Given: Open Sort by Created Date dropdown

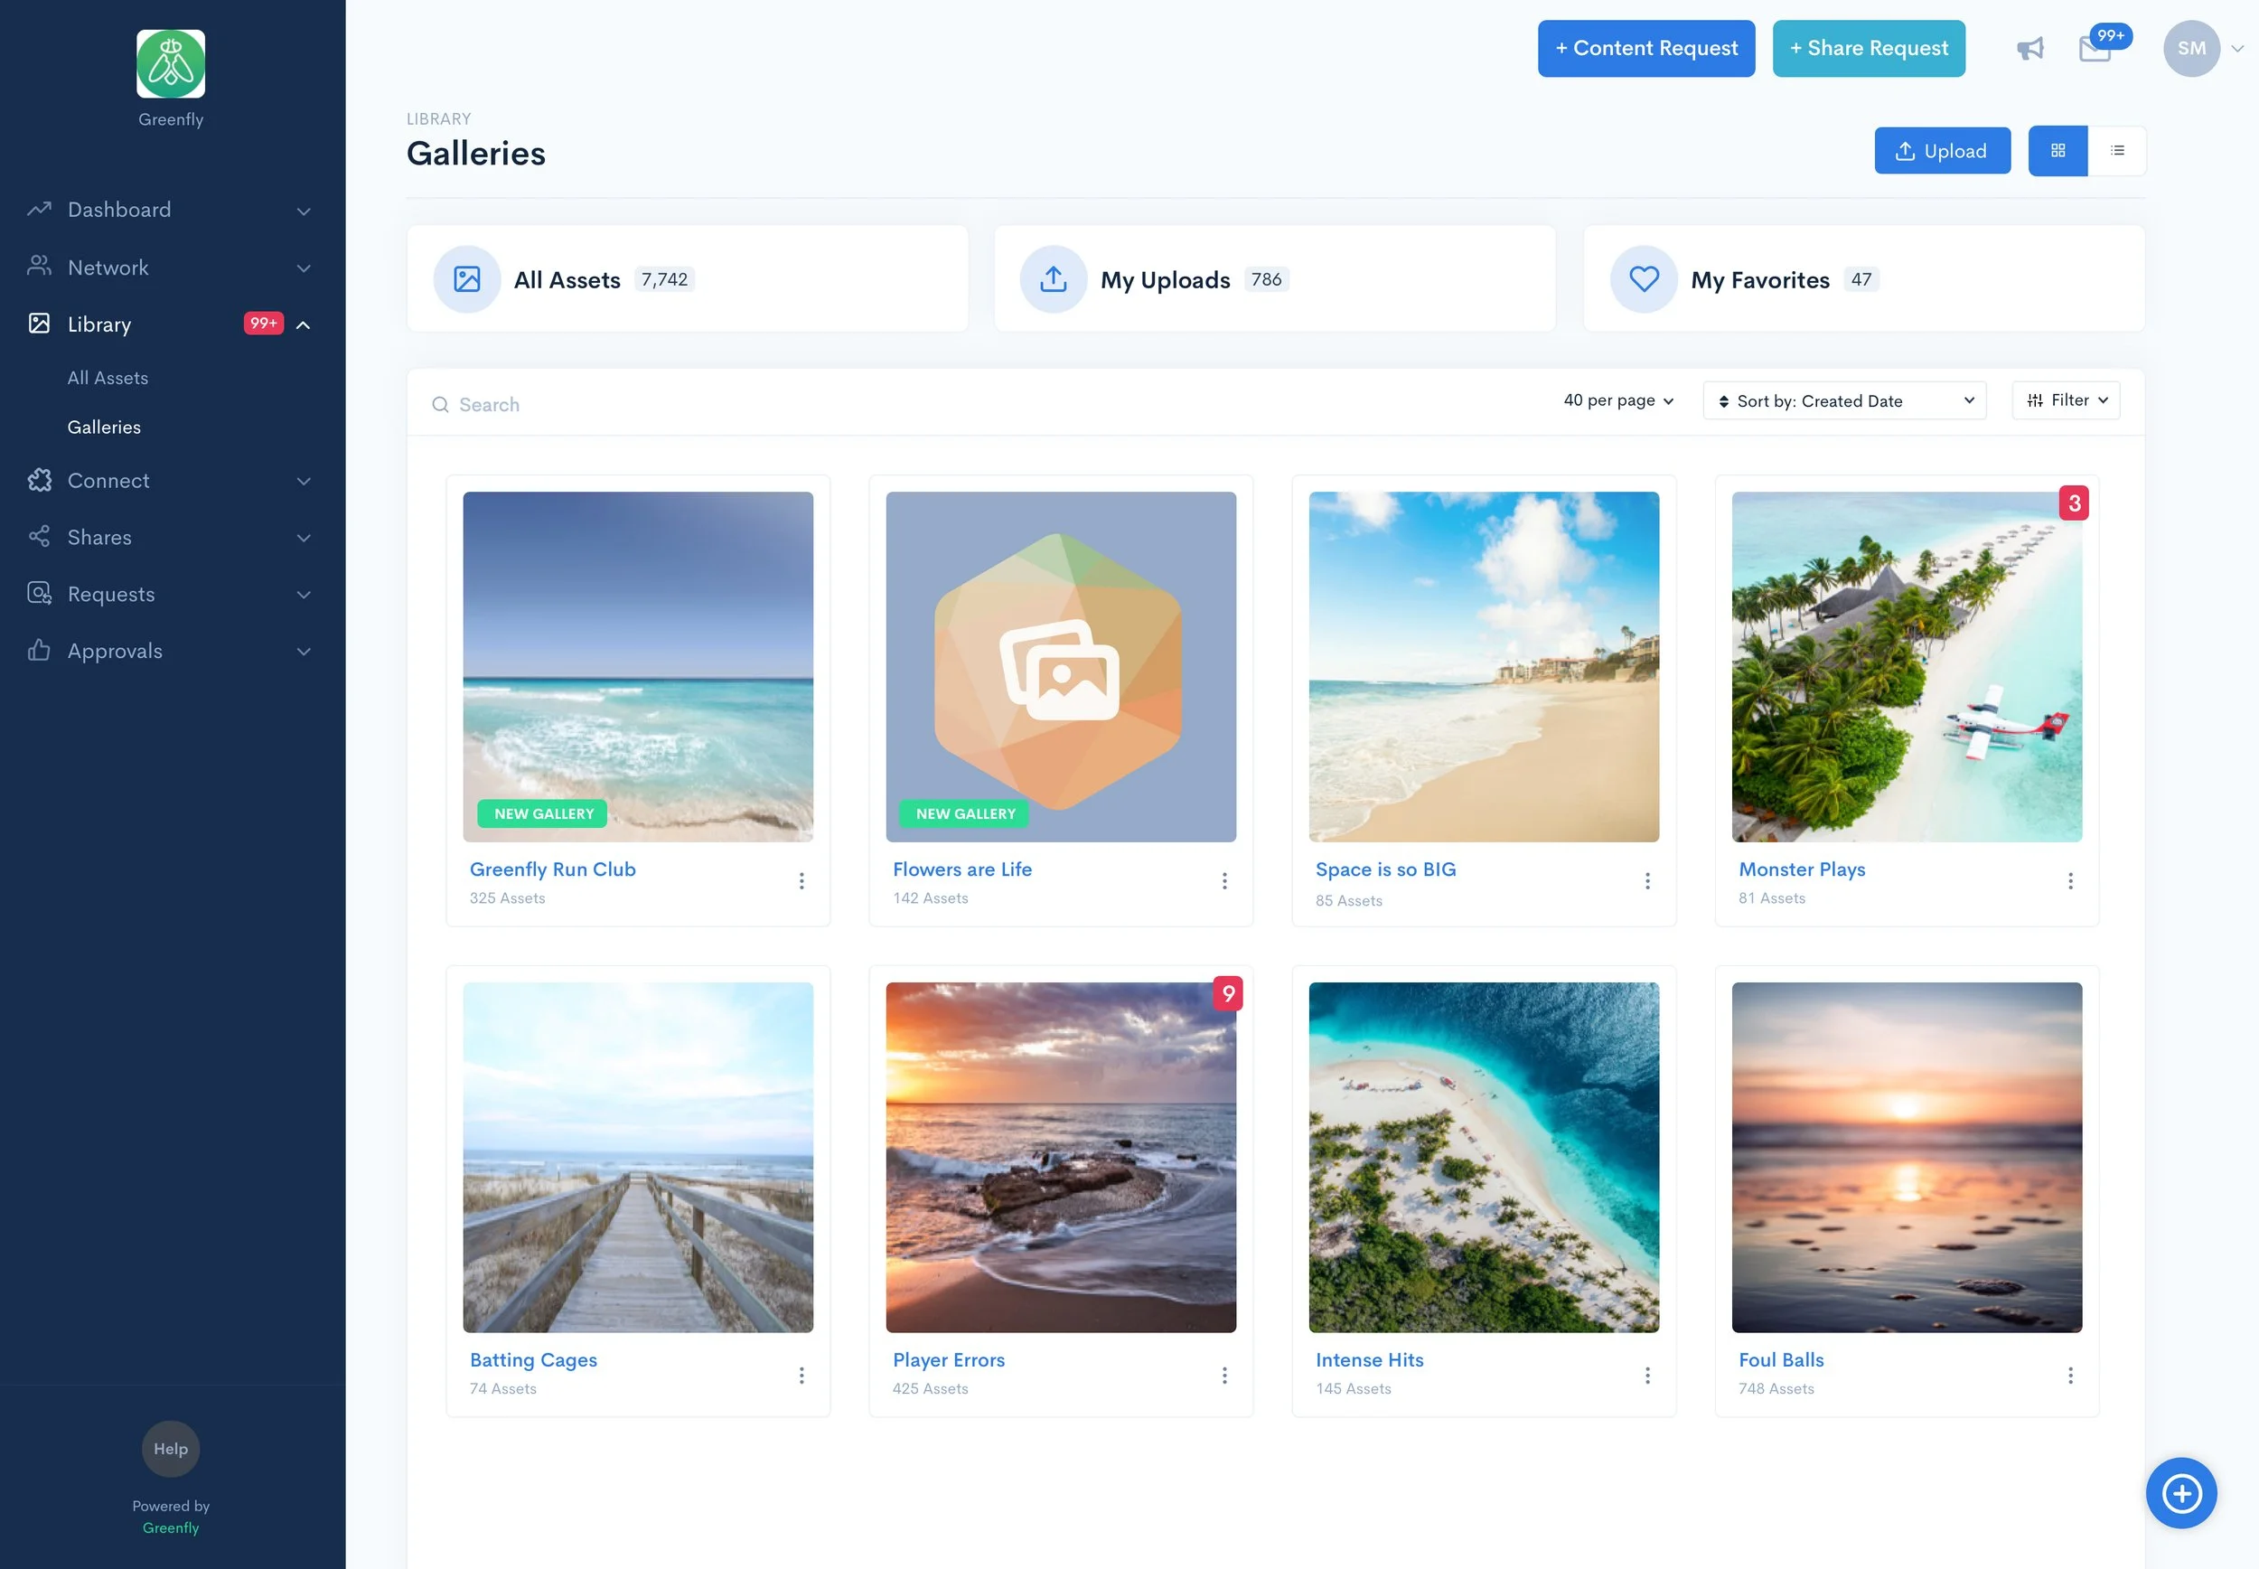Looking at the screenshot, I should pos(1843,400).
